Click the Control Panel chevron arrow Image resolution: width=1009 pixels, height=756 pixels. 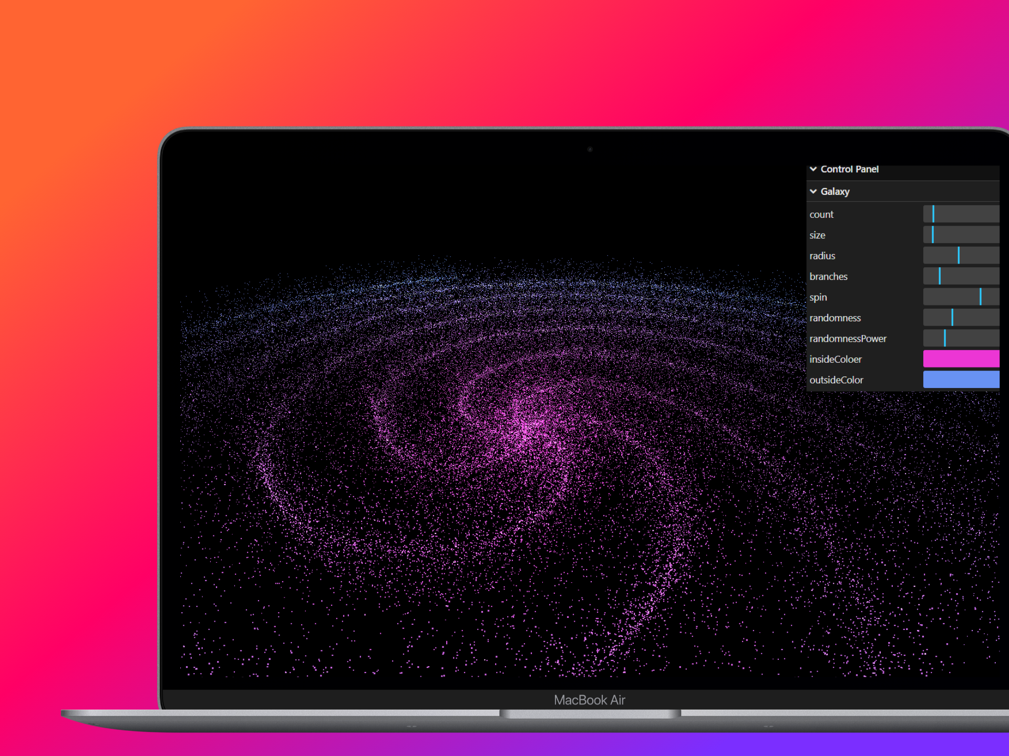click(813, 169)
